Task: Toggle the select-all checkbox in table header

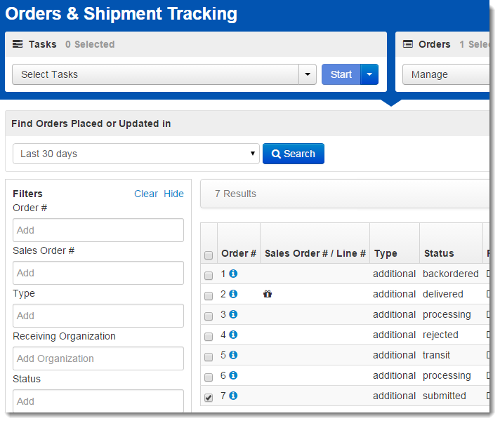Action: 209,255
